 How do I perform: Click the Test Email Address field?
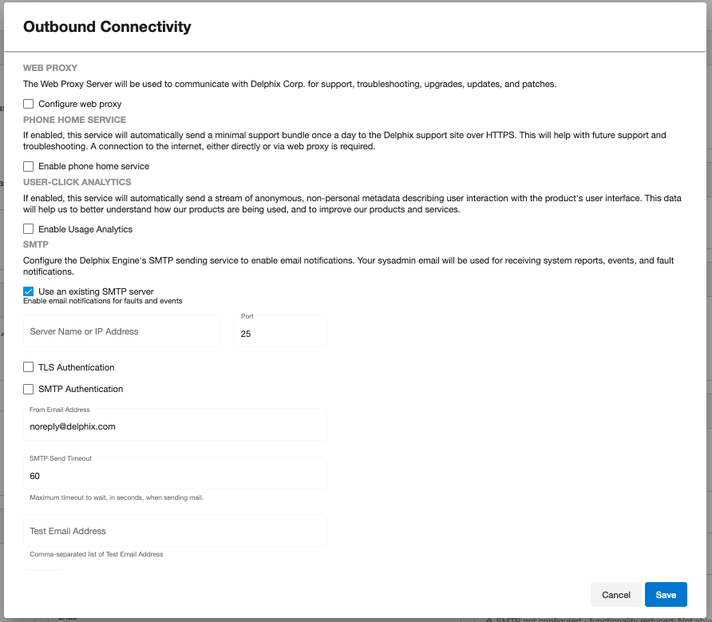175,531
